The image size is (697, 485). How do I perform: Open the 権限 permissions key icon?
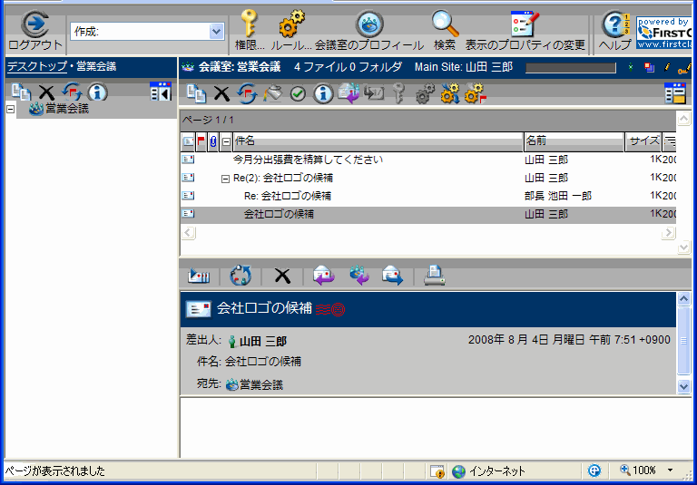(x=249, y=24)
